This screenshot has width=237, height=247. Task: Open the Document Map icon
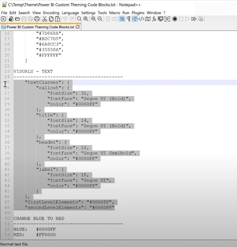pyautogui.click(x=148, y=19)
